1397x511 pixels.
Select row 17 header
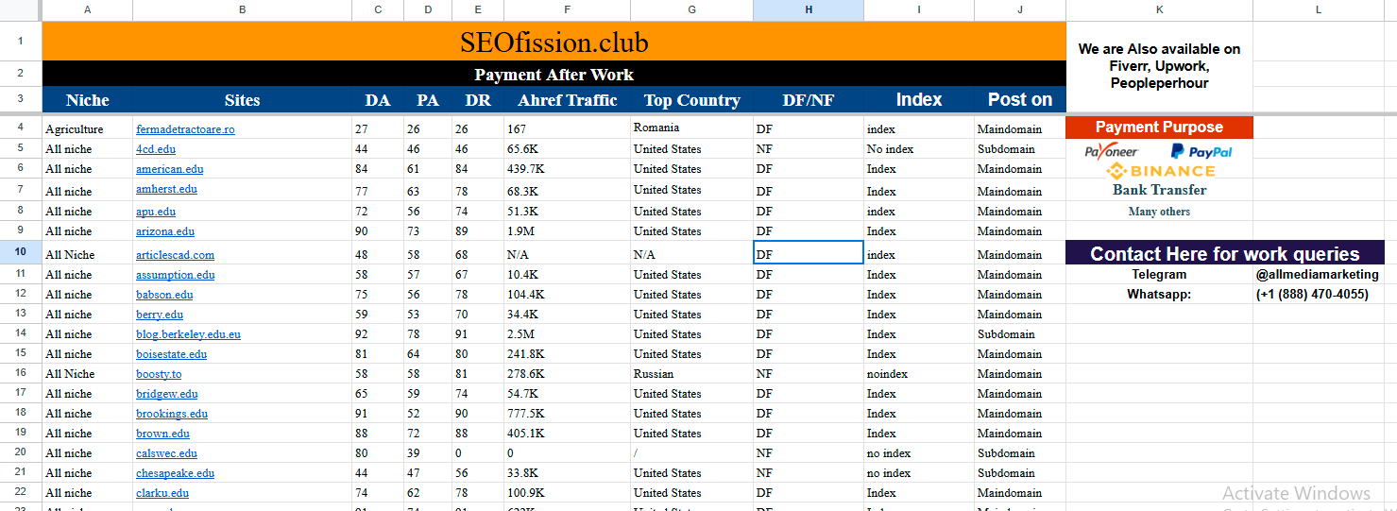click(21, 394)
